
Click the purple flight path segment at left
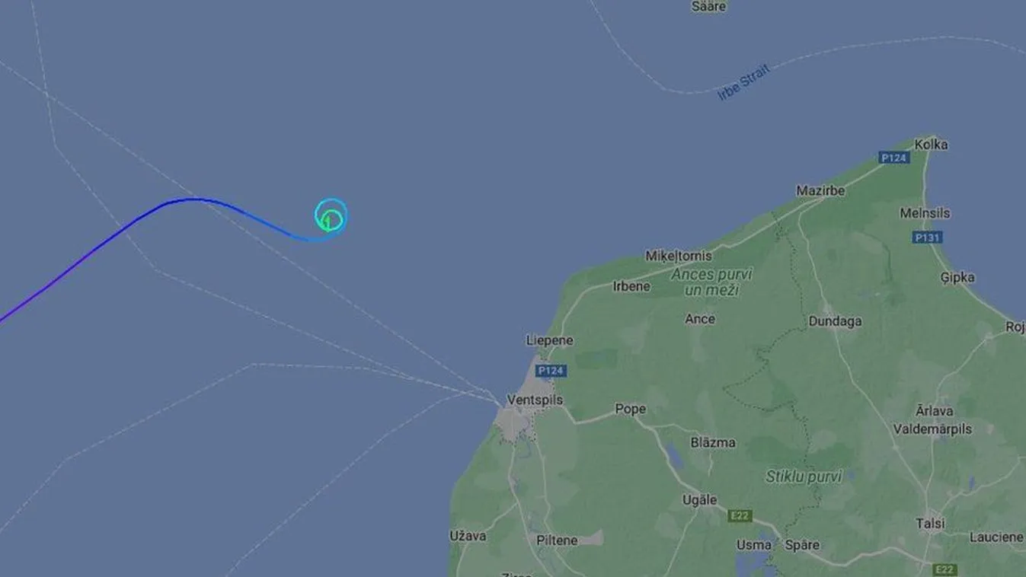pyautogui.click(x=69, y=269)
